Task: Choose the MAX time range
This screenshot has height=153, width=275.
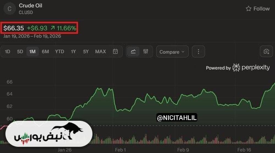Action: (x=100, y=51)
